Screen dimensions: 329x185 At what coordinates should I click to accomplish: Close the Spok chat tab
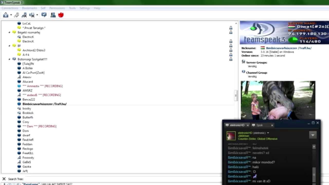pos(272,125)
